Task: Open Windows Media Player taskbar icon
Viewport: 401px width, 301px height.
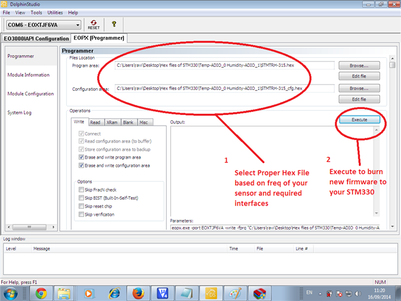Action: (89, 294)
